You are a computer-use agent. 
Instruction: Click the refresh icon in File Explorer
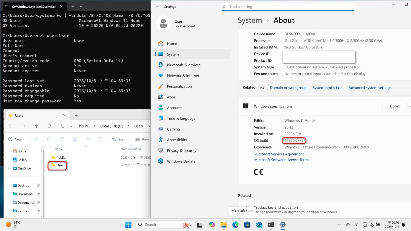(49, 126)
